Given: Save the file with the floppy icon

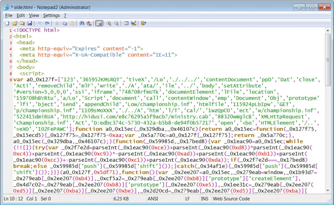Looking at the screenshot, I should coord(29,23).
